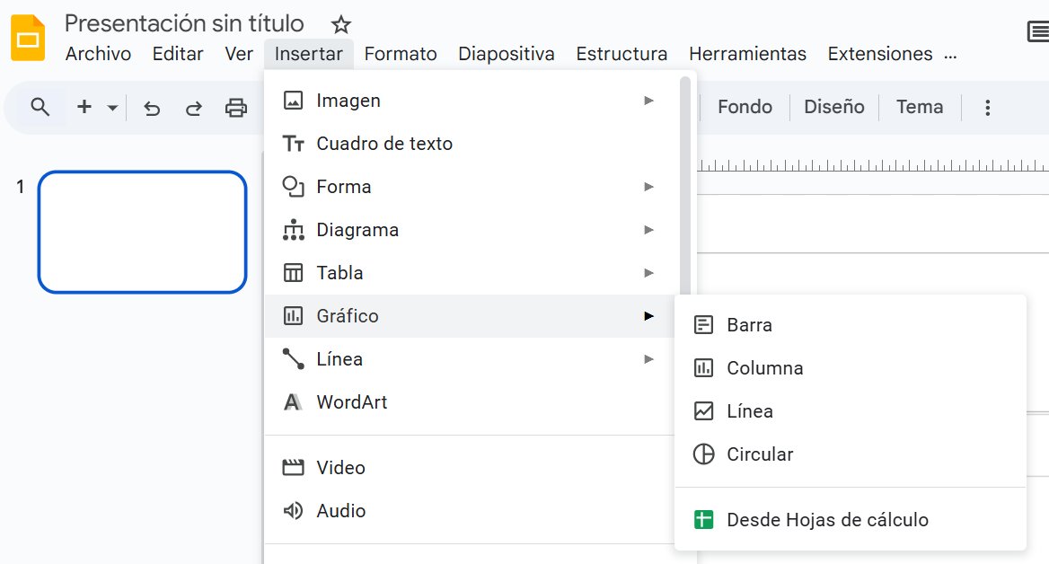1049x564 pixels.
Task: Open the Formato menu
Action: click(401, 54)
